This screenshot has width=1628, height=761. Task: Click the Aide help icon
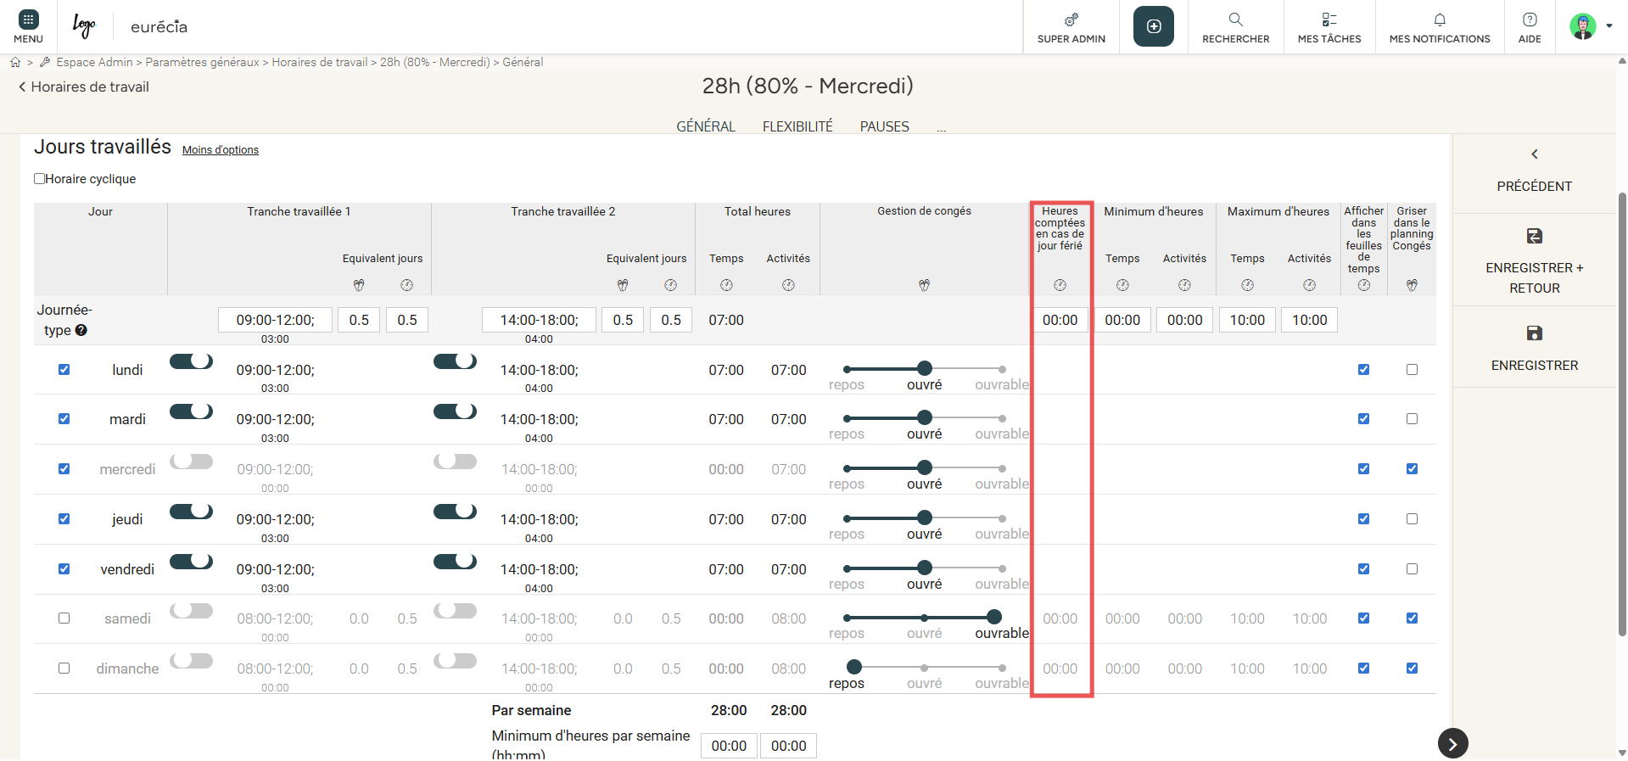[x=1530, y=20]
